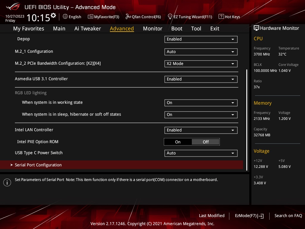Screen dimensions: 305x229
Task: Switch to Exit tab
Action: (215, 29)
